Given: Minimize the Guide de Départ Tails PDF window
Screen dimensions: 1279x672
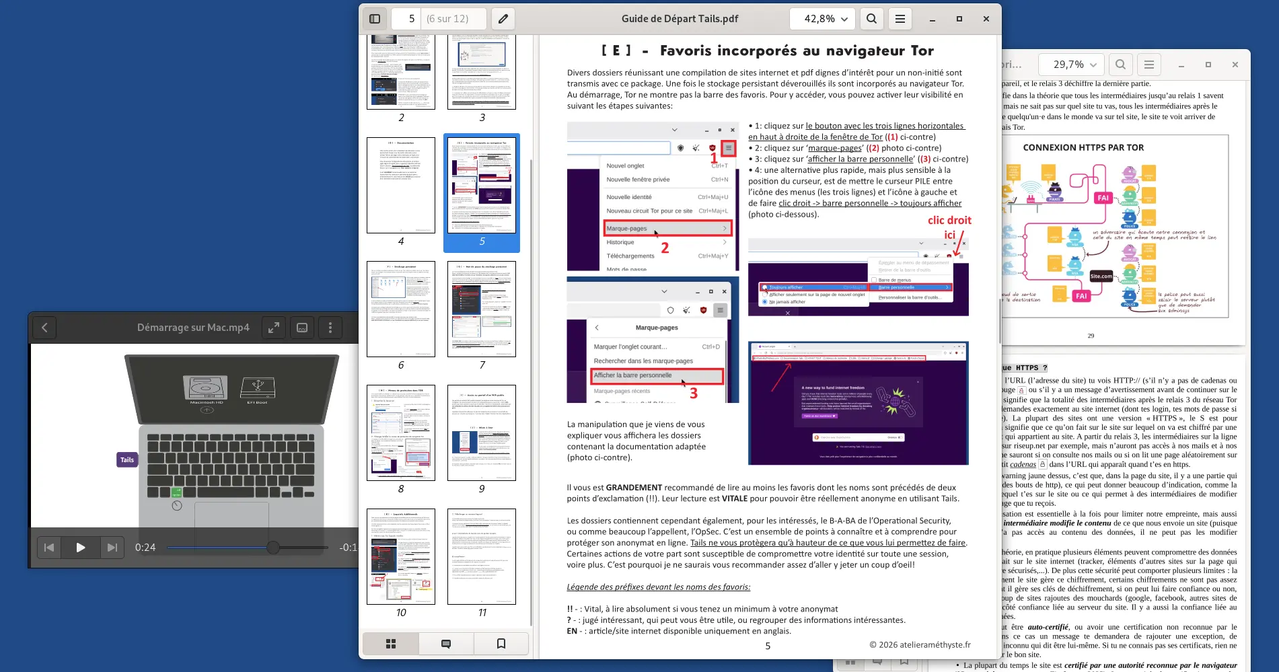Looking at the screenshot, I should click(x=933, y=19).
